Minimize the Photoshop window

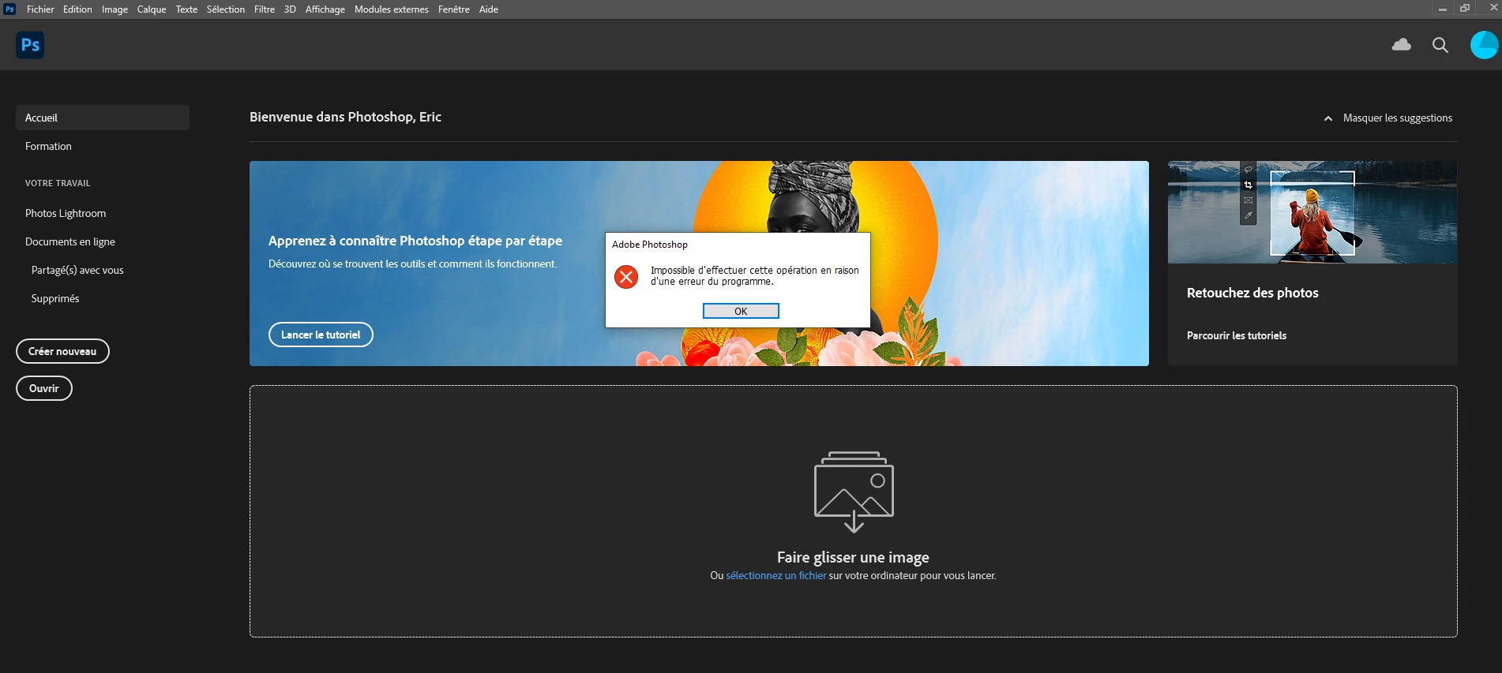[x=1443, y=9]
